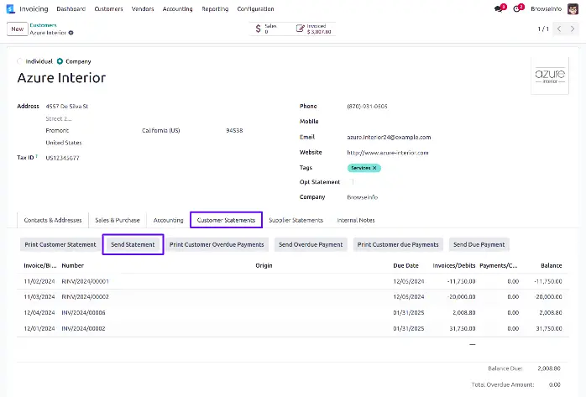This screenshot has width=586, height=397.
Task: Click the Azure Interior company logo
Action: click(x=550, y=75)
